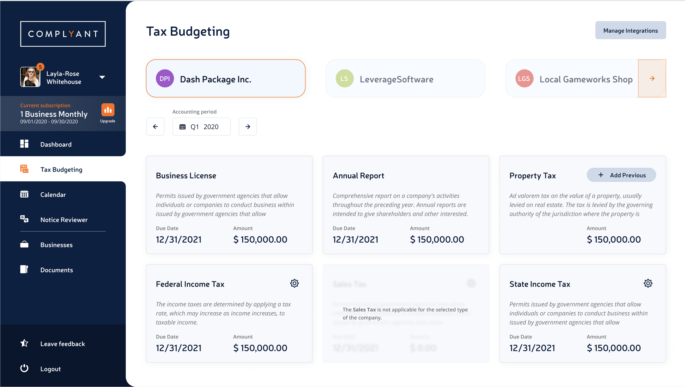Image resolution: width=685 pixels, height=387 pixels.
Task: Click the Leave feedback star icon
Action: pyautogui.click(x=24, y=343)
